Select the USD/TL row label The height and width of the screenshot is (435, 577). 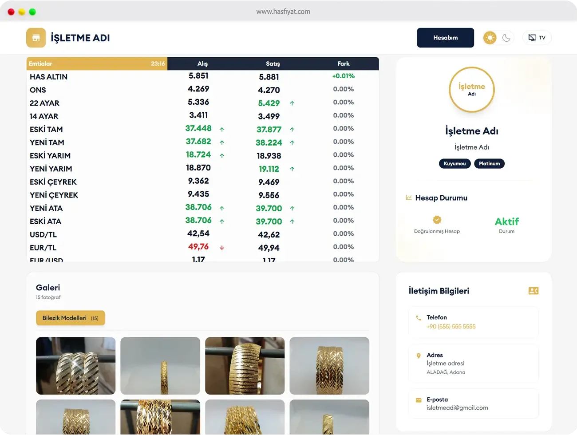[43, 234]
